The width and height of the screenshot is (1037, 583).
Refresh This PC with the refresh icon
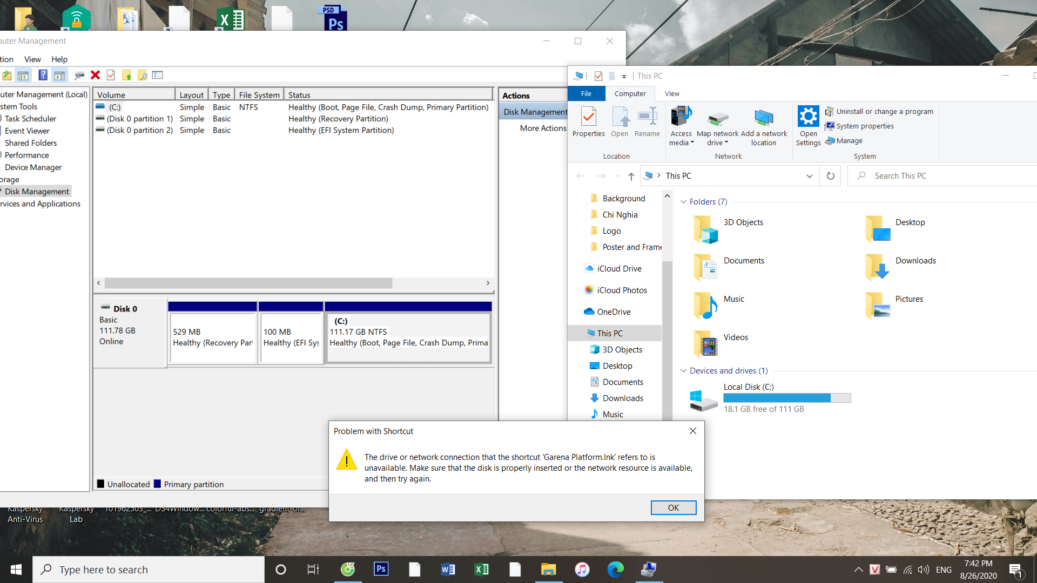point(830,175)
